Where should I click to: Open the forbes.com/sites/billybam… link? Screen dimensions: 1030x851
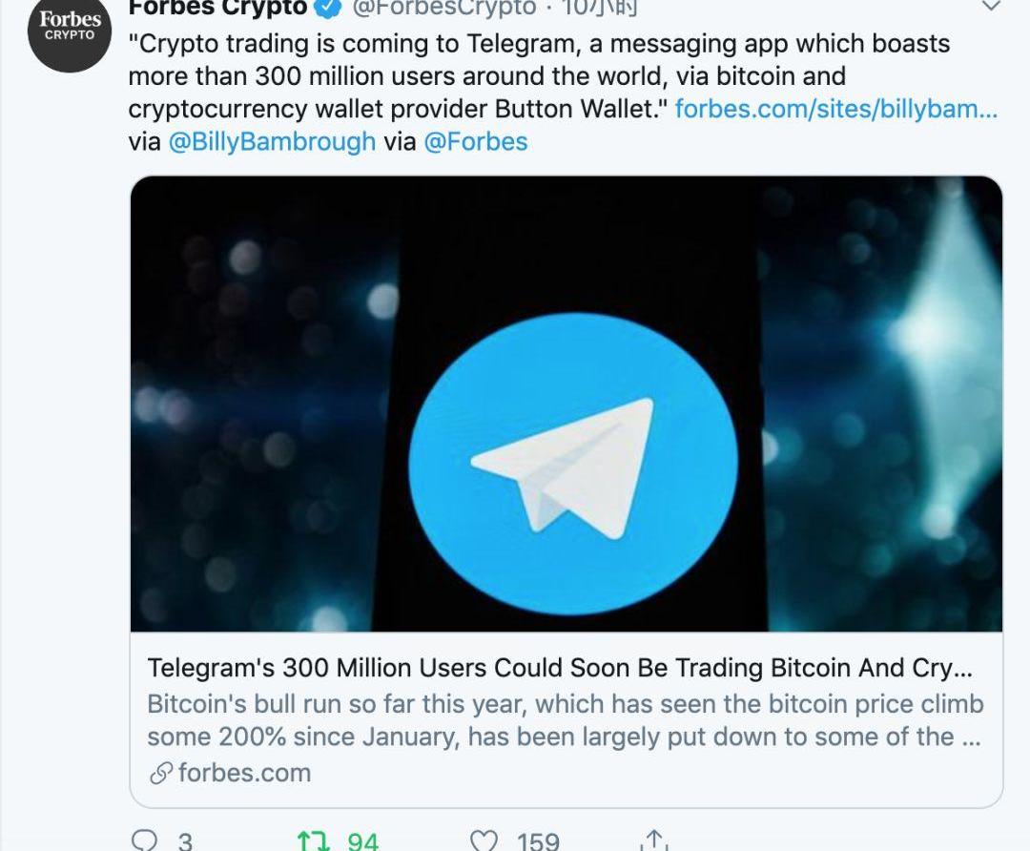click(x=836, y=109)
